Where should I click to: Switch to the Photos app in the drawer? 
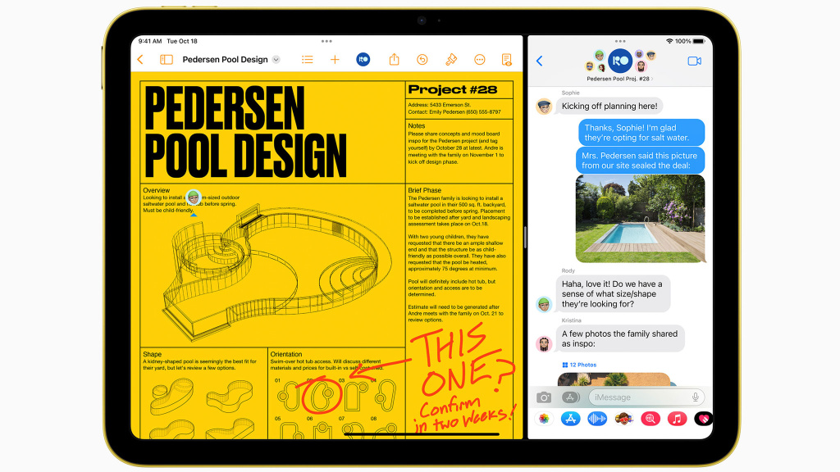[x=543, y=418]
